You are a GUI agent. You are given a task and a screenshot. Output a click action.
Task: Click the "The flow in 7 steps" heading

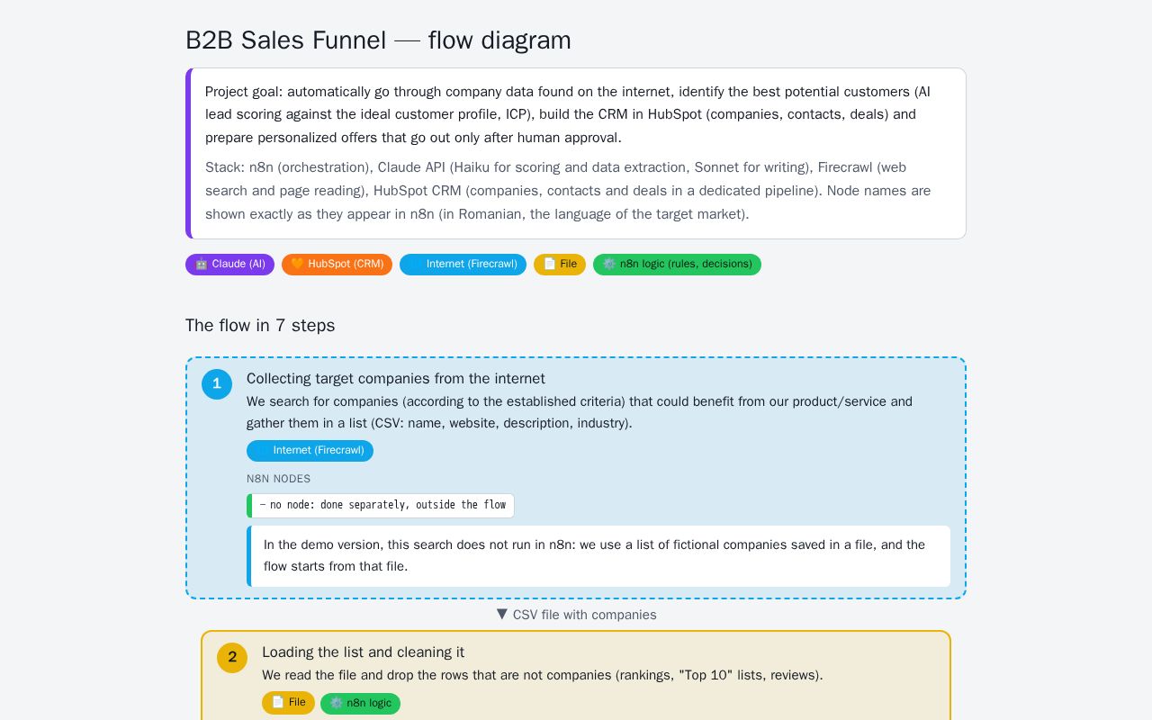tap(260, 326)
